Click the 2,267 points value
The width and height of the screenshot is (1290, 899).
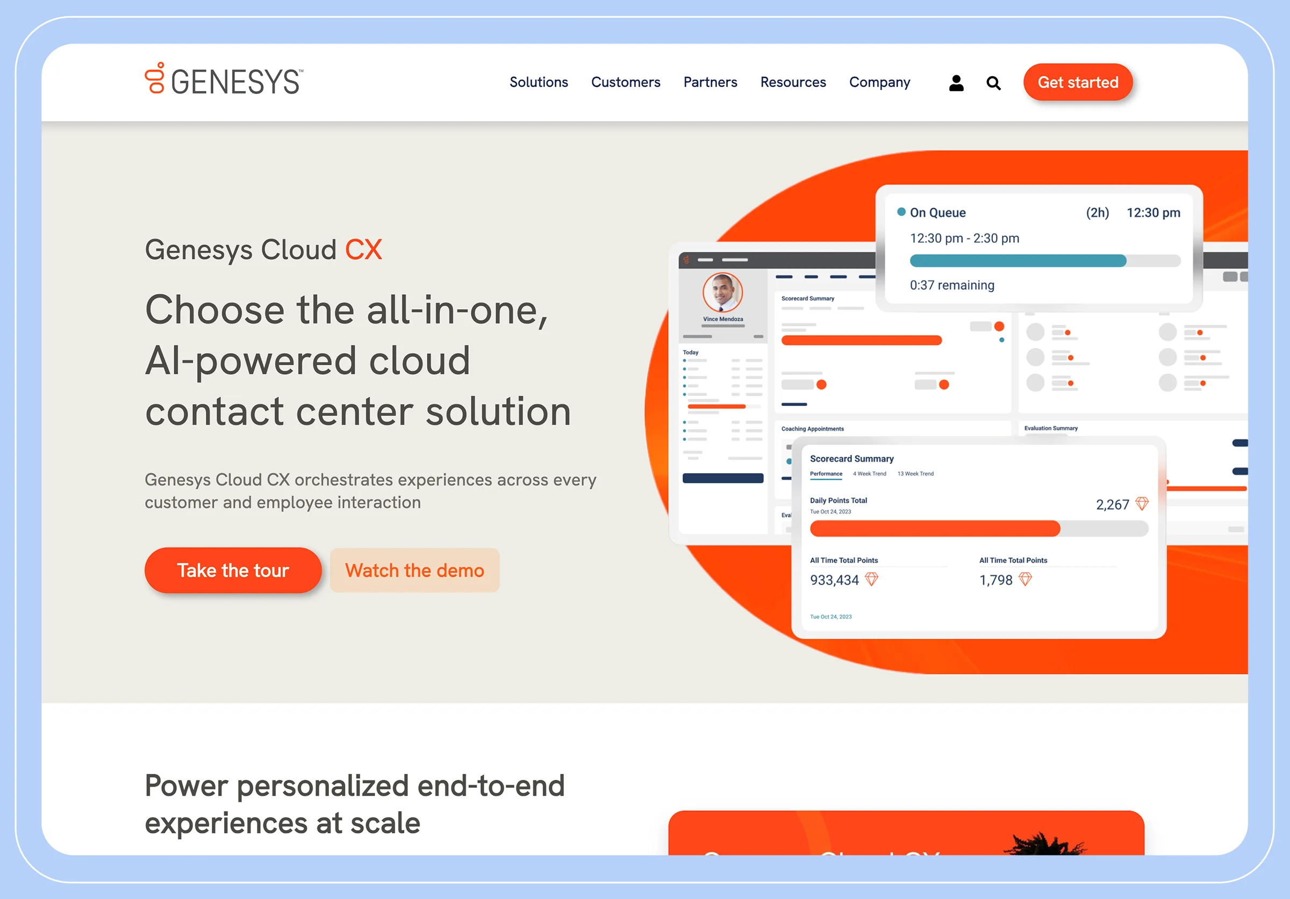click(x=1112, y=504)
